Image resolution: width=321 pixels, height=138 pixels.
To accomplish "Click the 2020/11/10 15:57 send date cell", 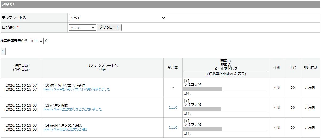I will click(21, 86).
